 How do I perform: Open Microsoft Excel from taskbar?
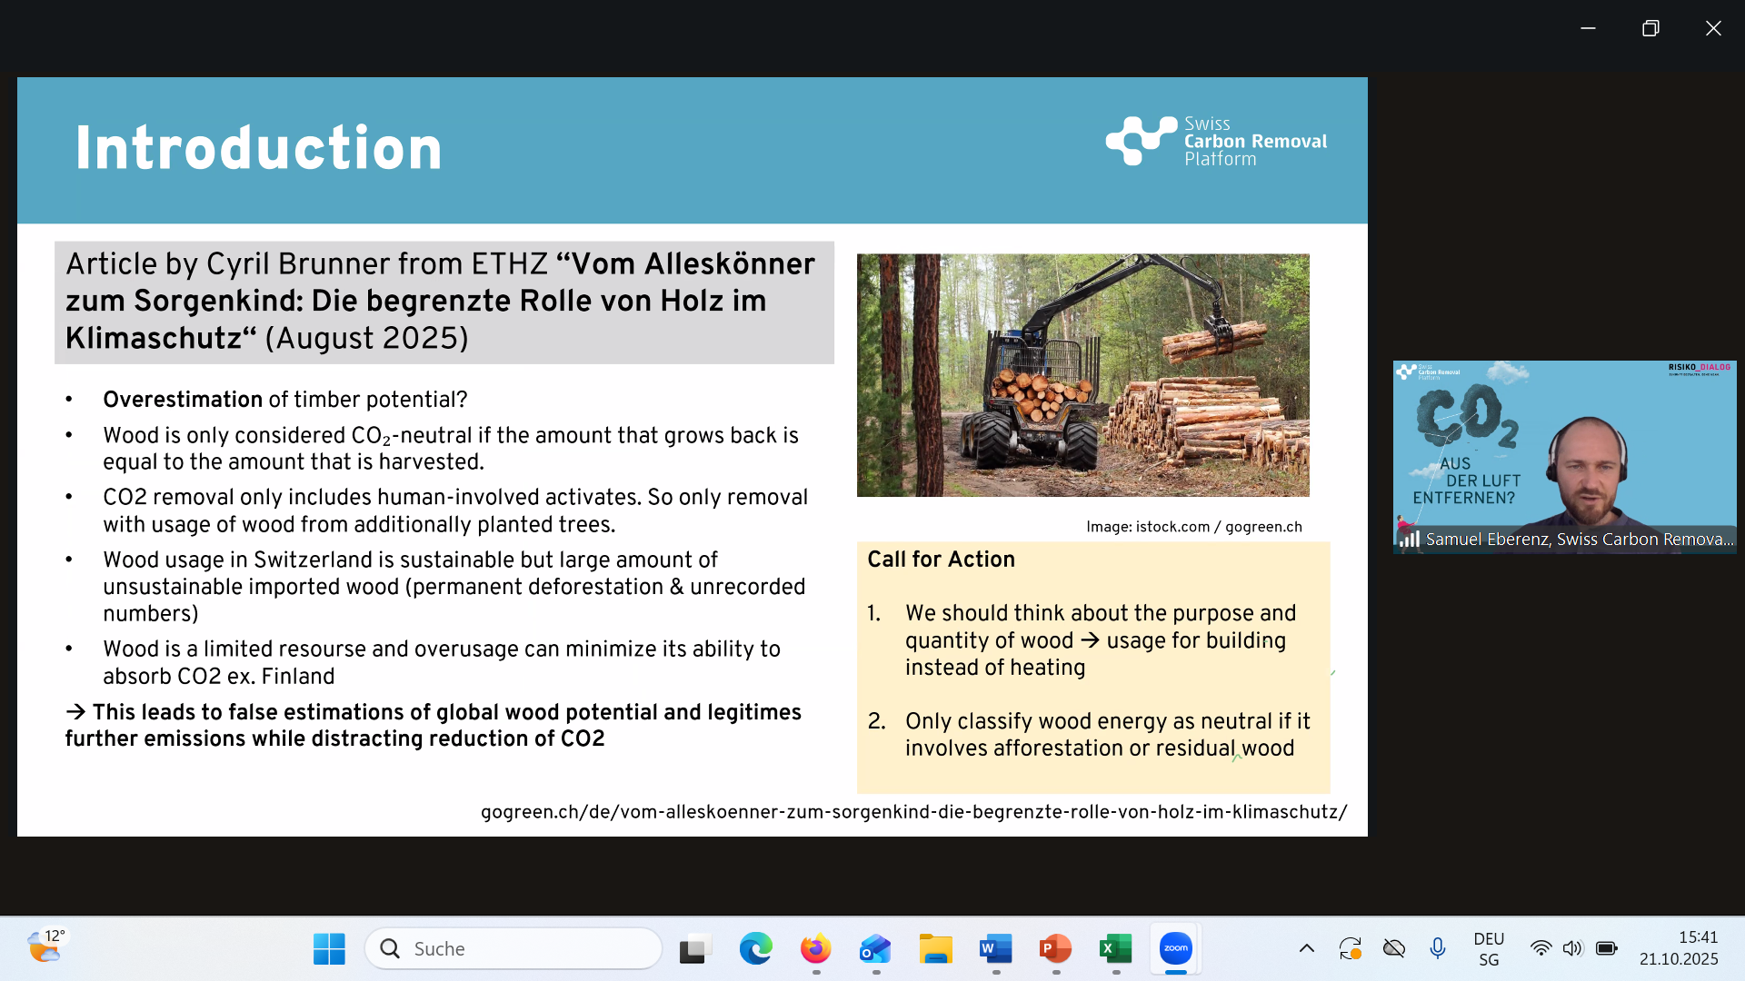tap(1115, 949)
